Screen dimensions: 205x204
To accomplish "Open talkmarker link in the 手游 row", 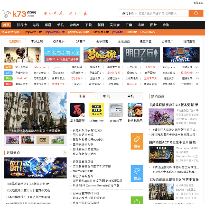I will pos(40,67).
